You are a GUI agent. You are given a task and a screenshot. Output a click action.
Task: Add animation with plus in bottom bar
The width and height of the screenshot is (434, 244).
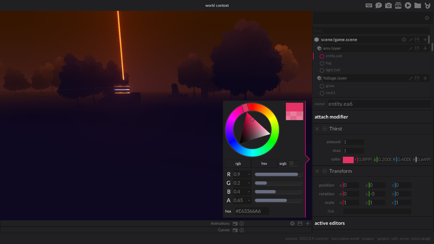click(x=308, y=223)
